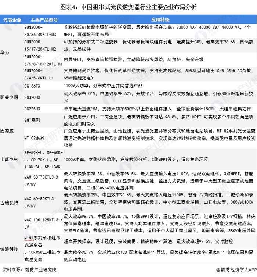Select the '应用特征' column header

[x=160, y=19]
